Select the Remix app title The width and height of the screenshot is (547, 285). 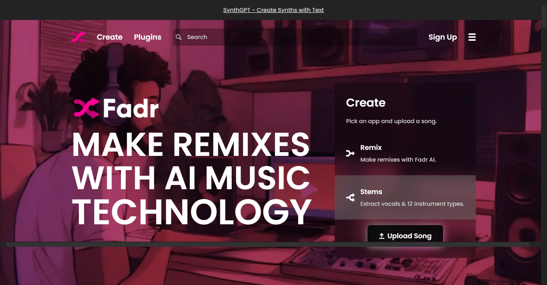371,148
